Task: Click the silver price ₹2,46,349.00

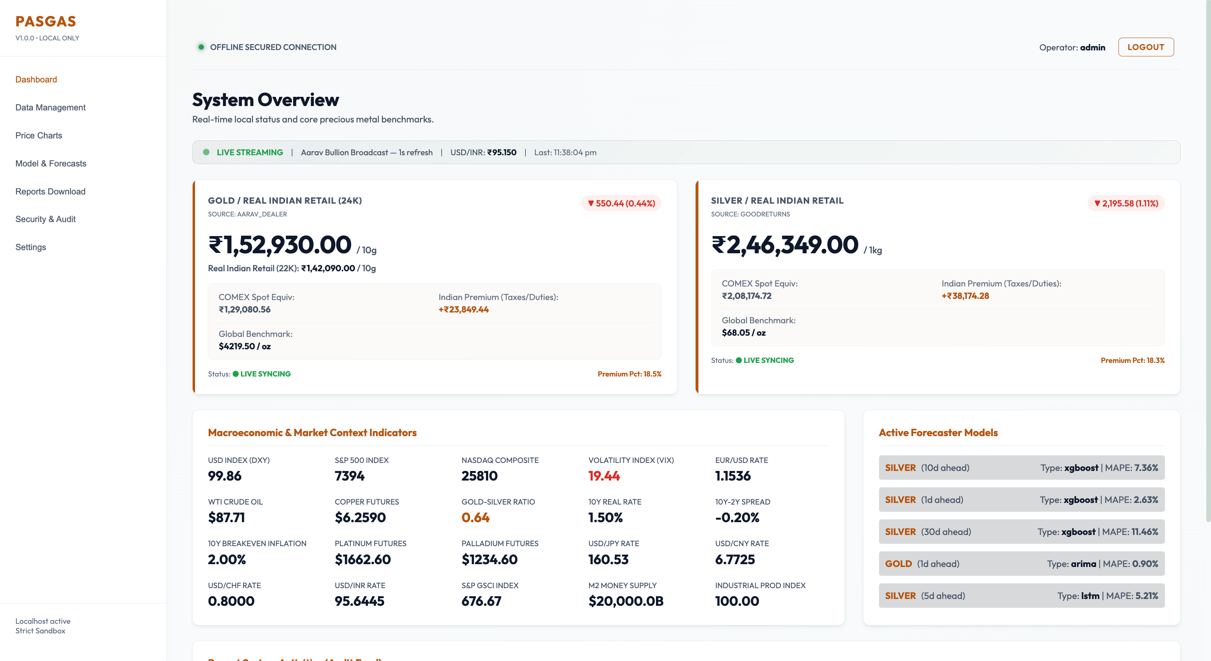Action: [x=785, y=245]
